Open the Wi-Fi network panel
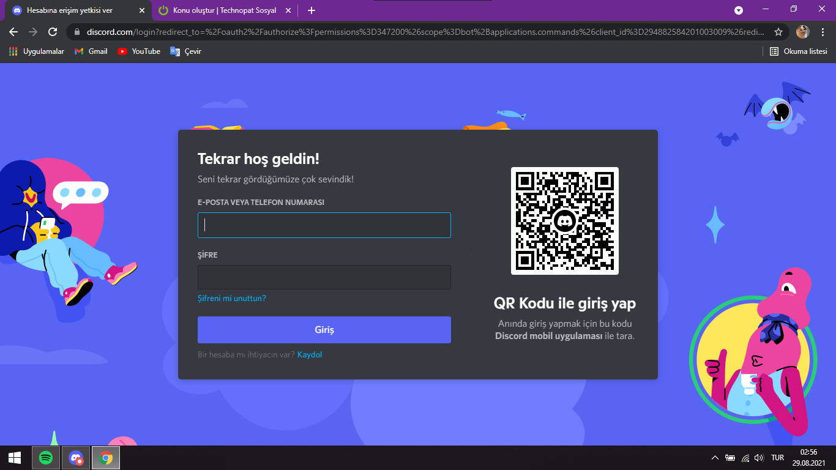This screenshot has height=470, width=836. click(x=745, y=458)
